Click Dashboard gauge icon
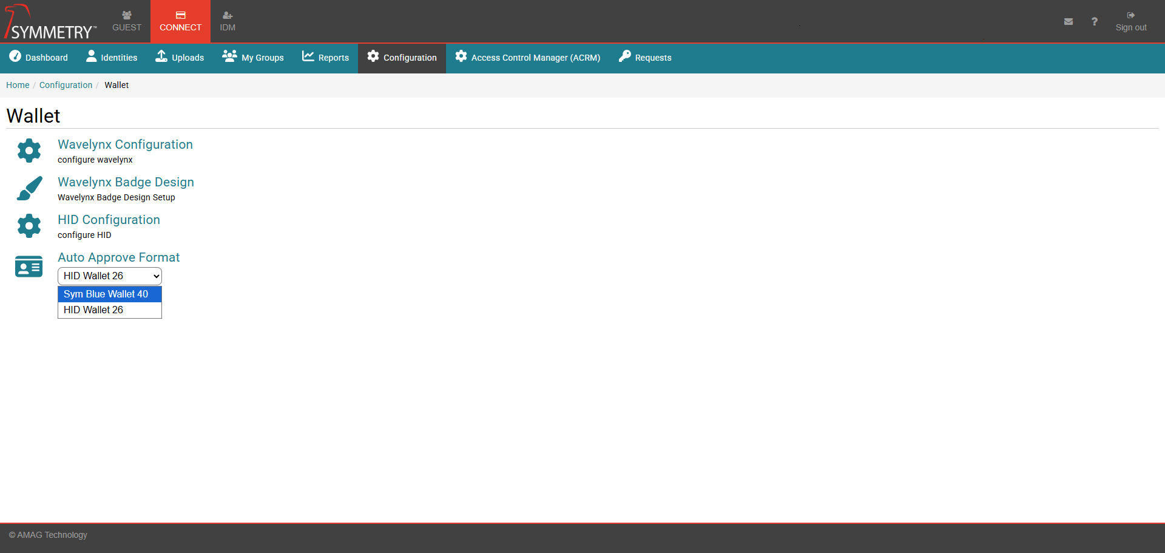The image size is (1165, 553). (15, 56)
